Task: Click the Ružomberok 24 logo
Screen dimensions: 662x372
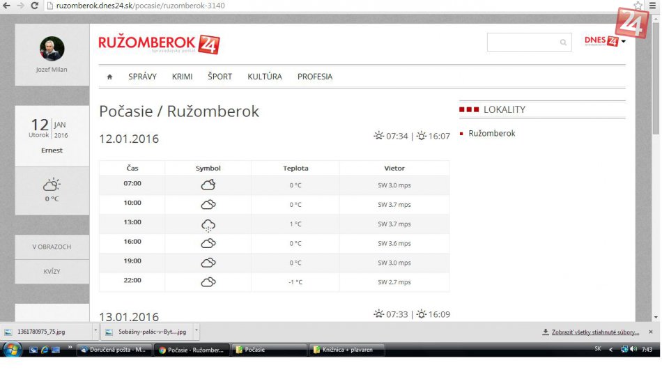Action: pos(159,44)
